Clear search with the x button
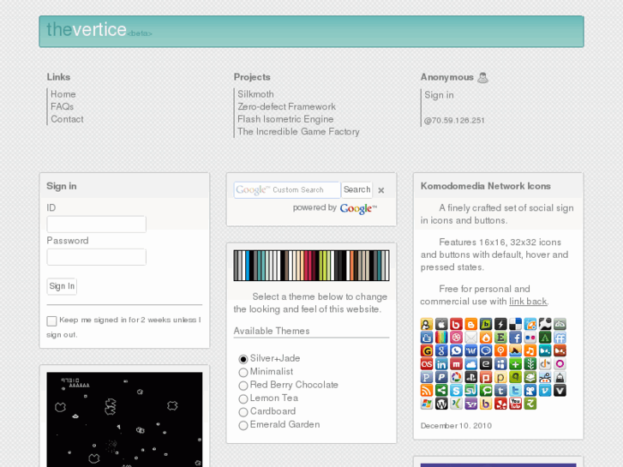 point(381,190)
